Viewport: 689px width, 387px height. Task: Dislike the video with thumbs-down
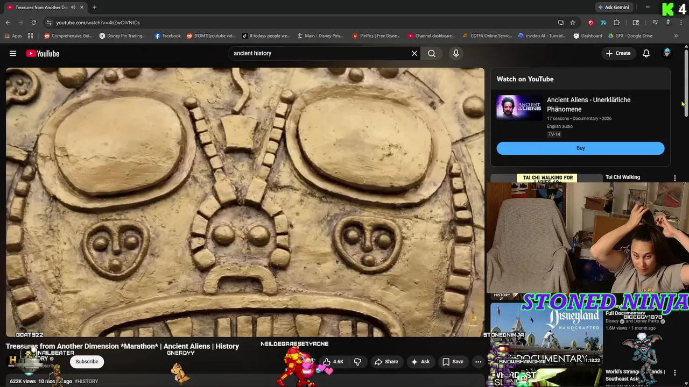point(357,362)
